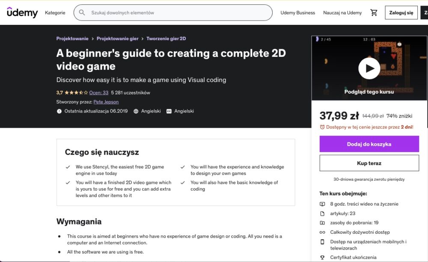This screenshot has width=428, height=262.
Task: Click Kup teraz button
Action: pos(369,163)
